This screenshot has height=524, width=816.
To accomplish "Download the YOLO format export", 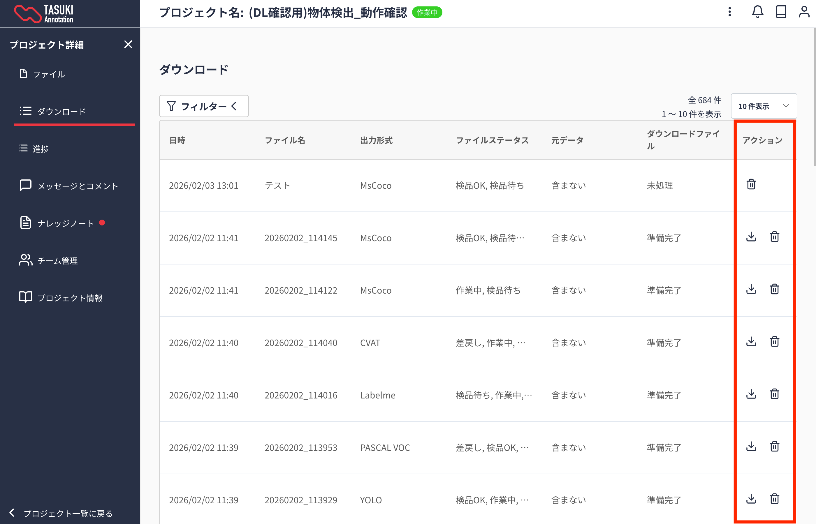I will (751, 499).
